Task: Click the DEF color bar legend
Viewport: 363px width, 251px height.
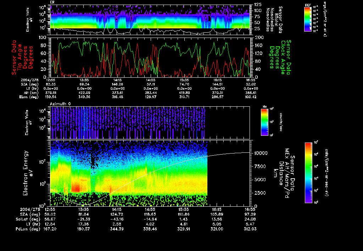Action: coord(308,19)
